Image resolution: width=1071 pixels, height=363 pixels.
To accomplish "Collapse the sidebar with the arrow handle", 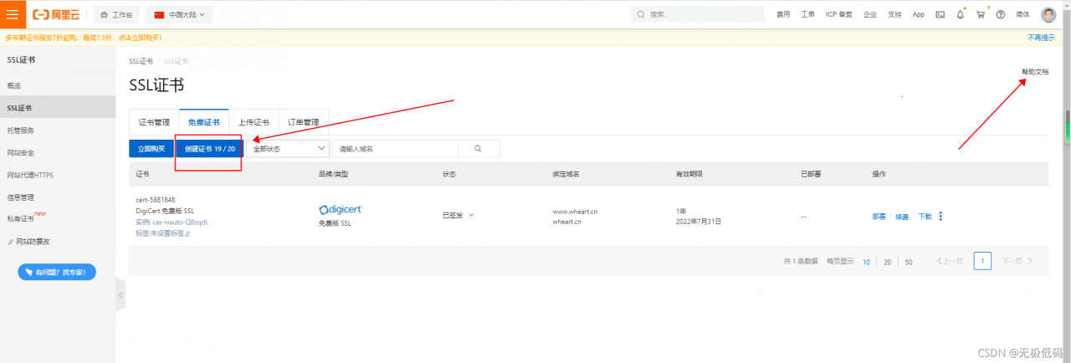I will [120, 295].
